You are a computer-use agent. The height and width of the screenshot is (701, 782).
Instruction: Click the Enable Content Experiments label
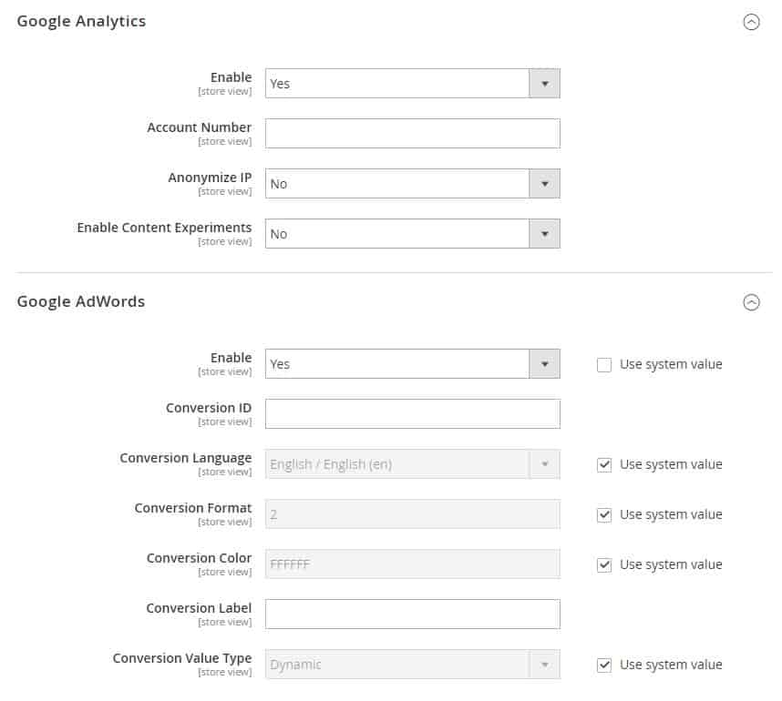[x=165, y=228]
